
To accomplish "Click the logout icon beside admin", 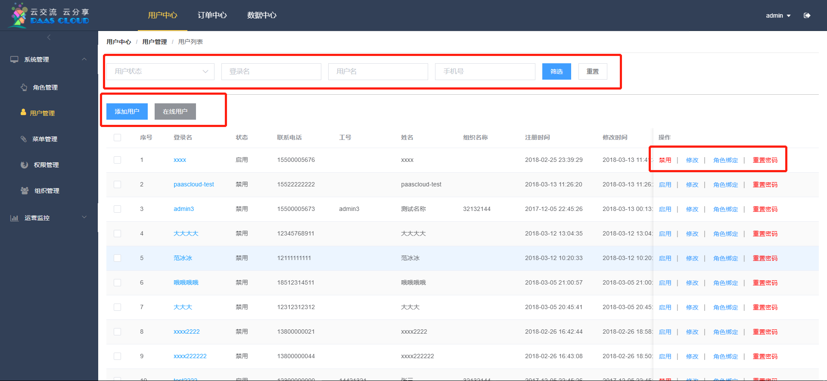I will pyautogui.click(x=807, y=15).
